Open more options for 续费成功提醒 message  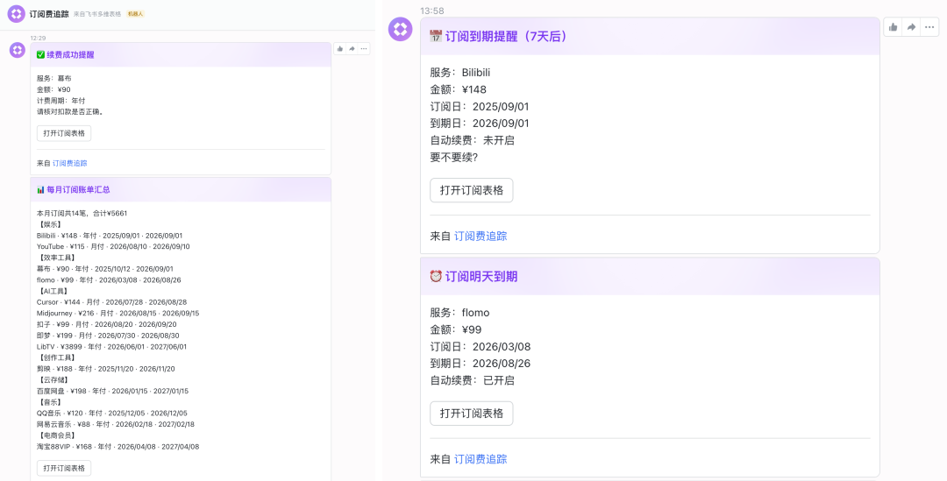point(364,49)
